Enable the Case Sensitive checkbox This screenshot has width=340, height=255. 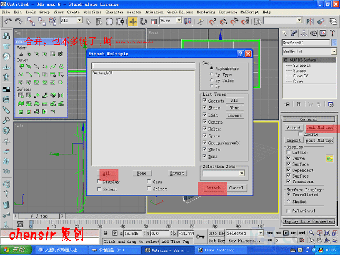[149, 181]
